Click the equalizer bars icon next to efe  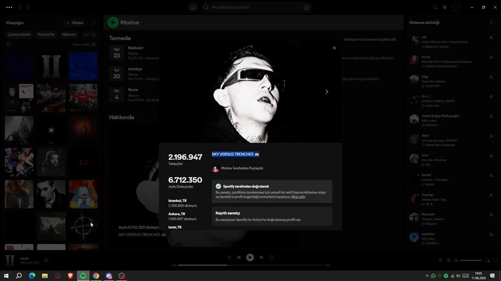[491, 37]
